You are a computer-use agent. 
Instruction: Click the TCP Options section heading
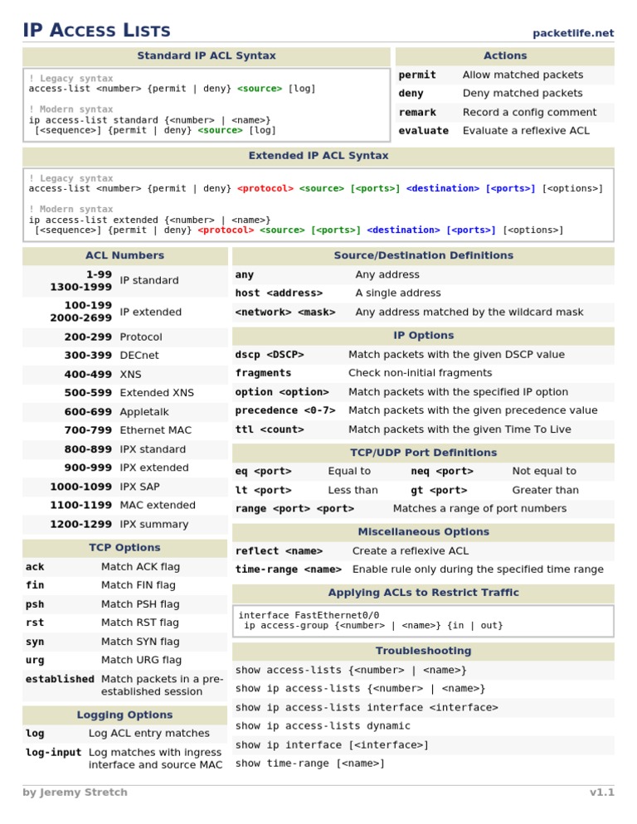124,548
